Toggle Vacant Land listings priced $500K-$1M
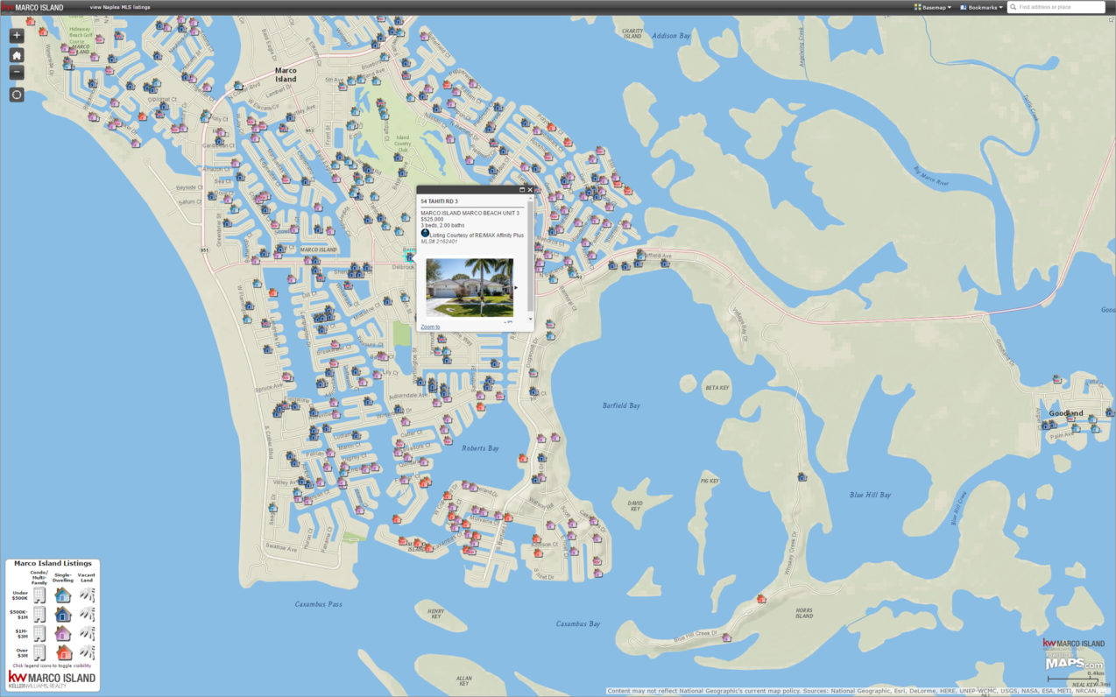 point(87,614)
